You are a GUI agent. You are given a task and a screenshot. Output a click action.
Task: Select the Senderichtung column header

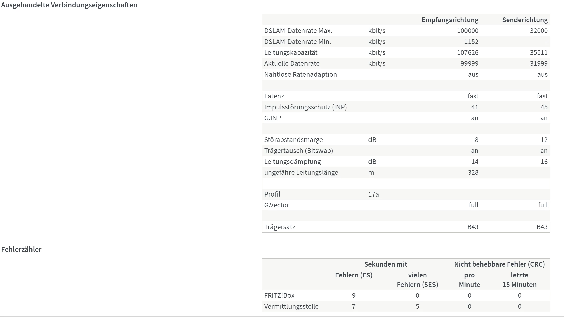525,20
